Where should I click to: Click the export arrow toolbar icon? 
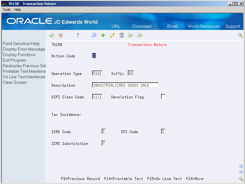140,35
